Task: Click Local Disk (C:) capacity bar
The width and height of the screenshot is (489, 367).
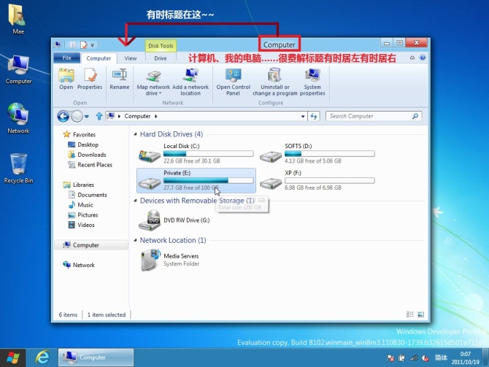Action: [x=208, y=154]
